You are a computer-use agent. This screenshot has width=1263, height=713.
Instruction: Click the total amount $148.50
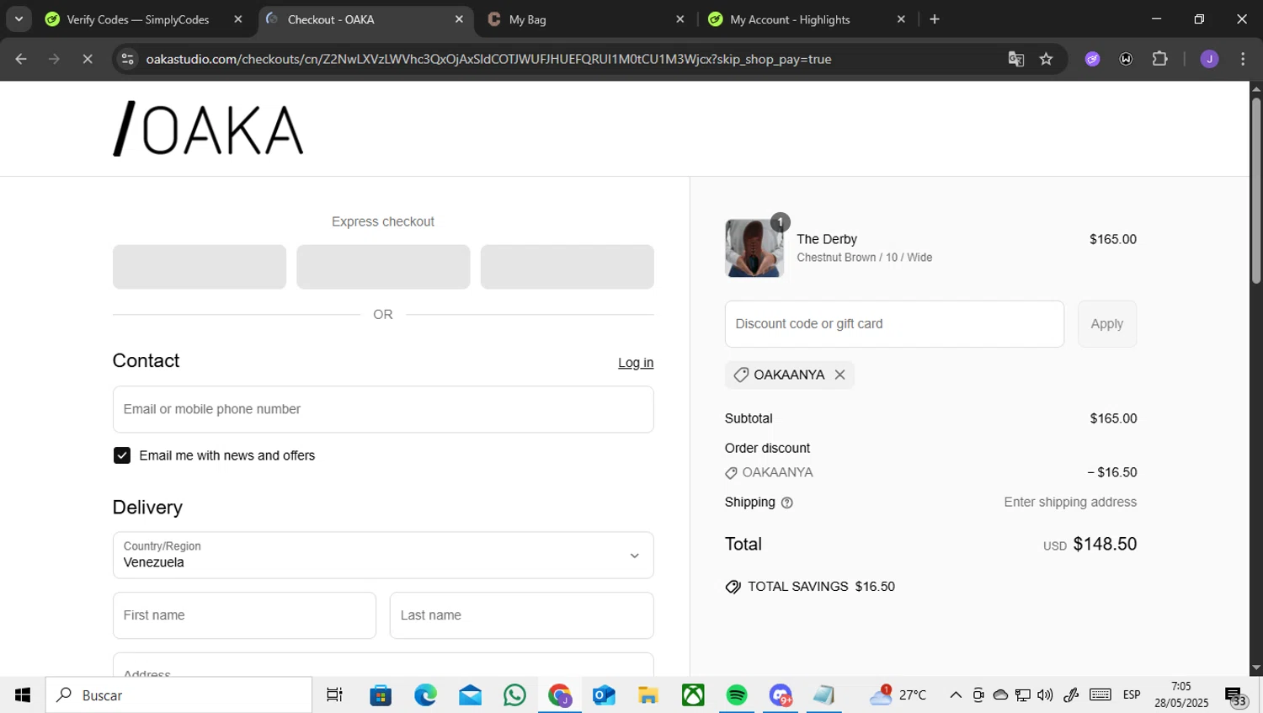1105,544
